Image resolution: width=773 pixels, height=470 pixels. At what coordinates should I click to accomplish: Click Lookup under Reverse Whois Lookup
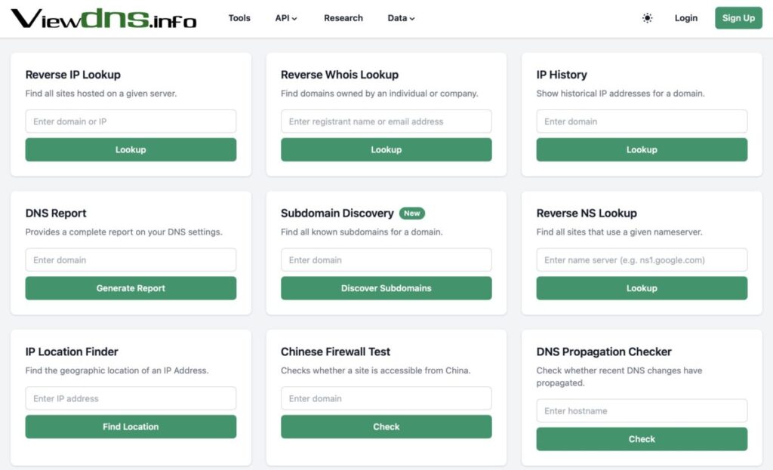(386, 149)
